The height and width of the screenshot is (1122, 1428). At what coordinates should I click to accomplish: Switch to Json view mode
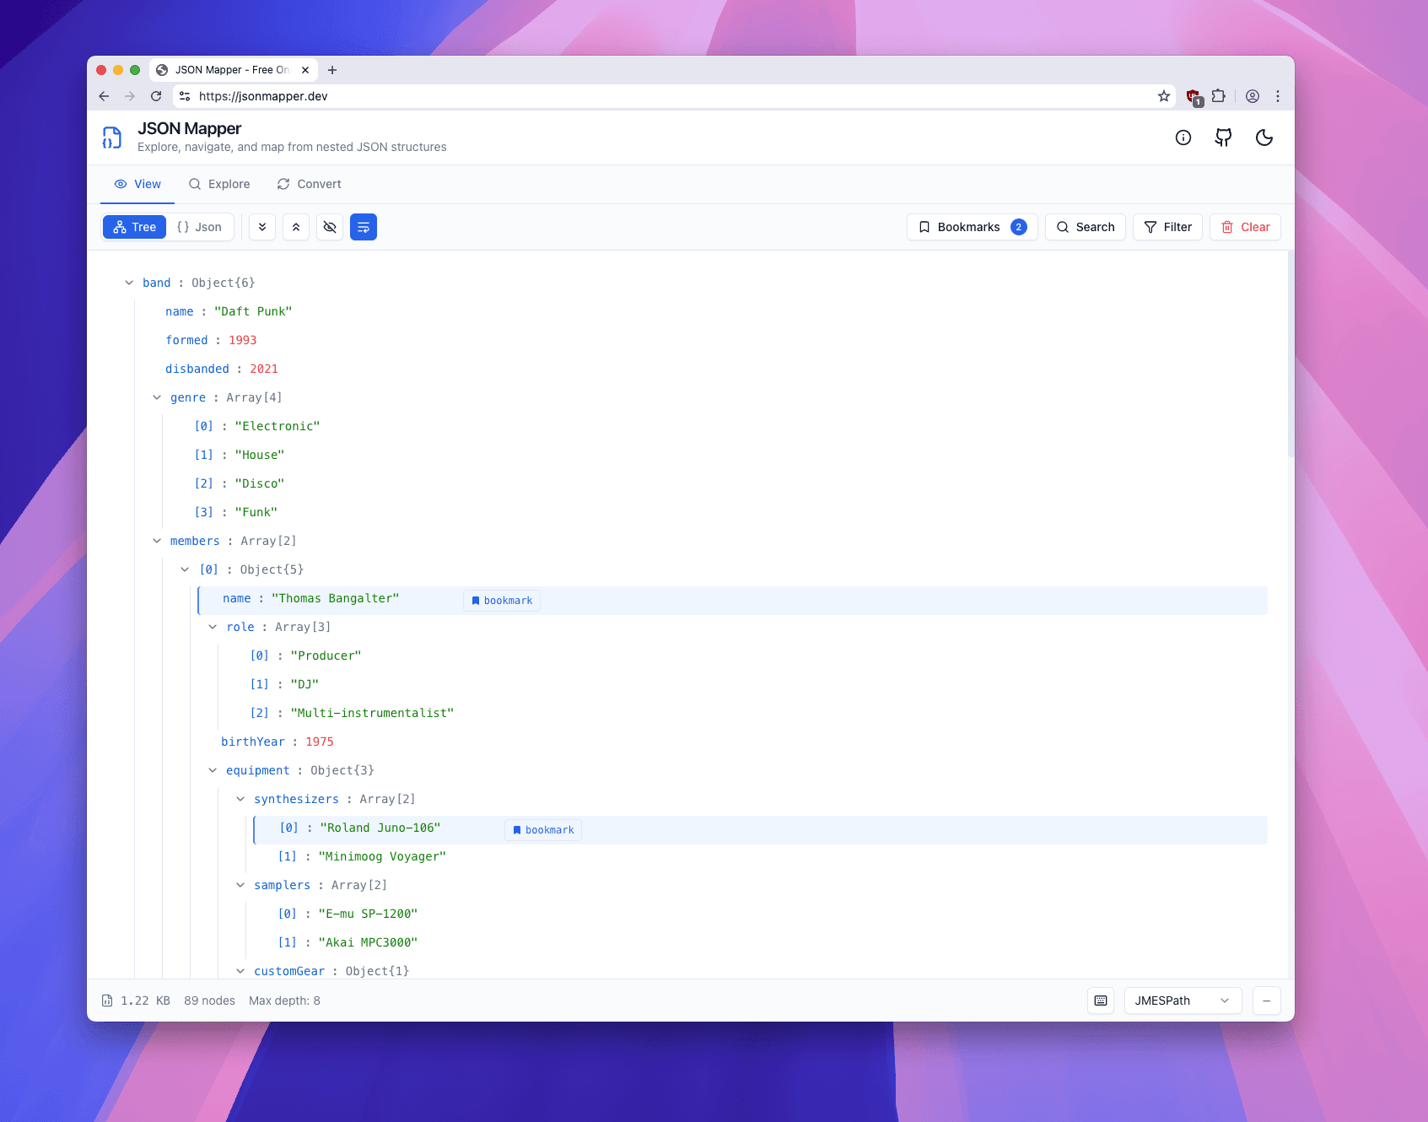pyautogui.click(x=200, y=227)
